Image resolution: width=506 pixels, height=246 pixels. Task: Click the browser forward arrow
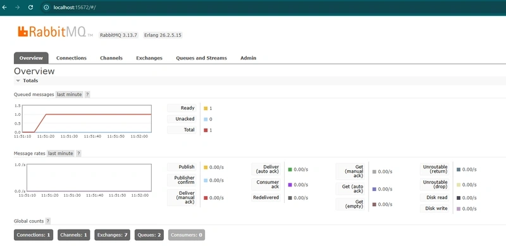[18, 7]
